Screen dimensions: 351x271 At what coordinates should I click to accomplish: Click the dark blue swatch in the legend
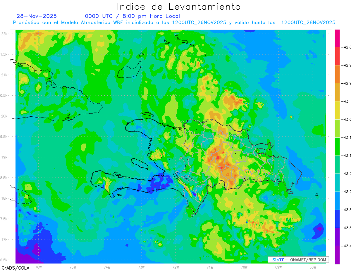[337, 219]
